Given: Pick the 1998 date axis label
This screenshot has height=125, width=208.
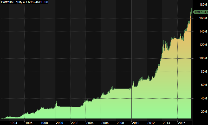Looking at the screenshot, I should [x=44, y=122].
